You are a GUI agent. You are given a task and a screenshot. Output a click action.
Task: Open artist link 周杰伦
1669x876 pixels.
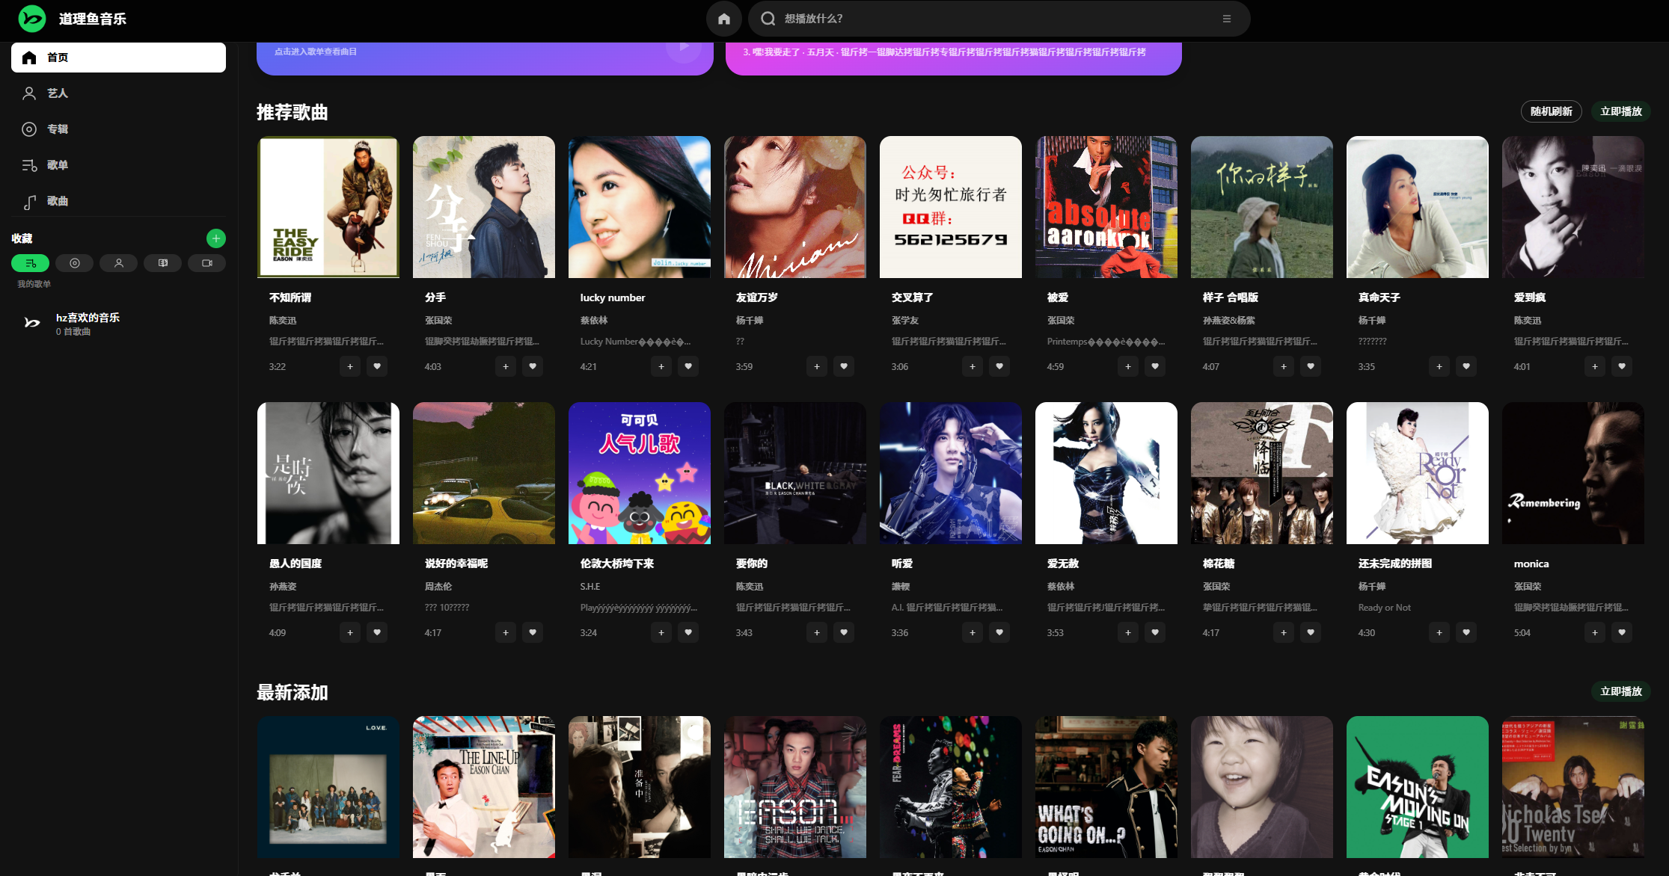coord(438,586)
